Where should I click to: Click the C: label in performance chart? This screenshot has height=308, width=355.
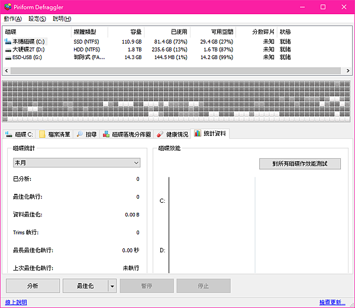162,201
